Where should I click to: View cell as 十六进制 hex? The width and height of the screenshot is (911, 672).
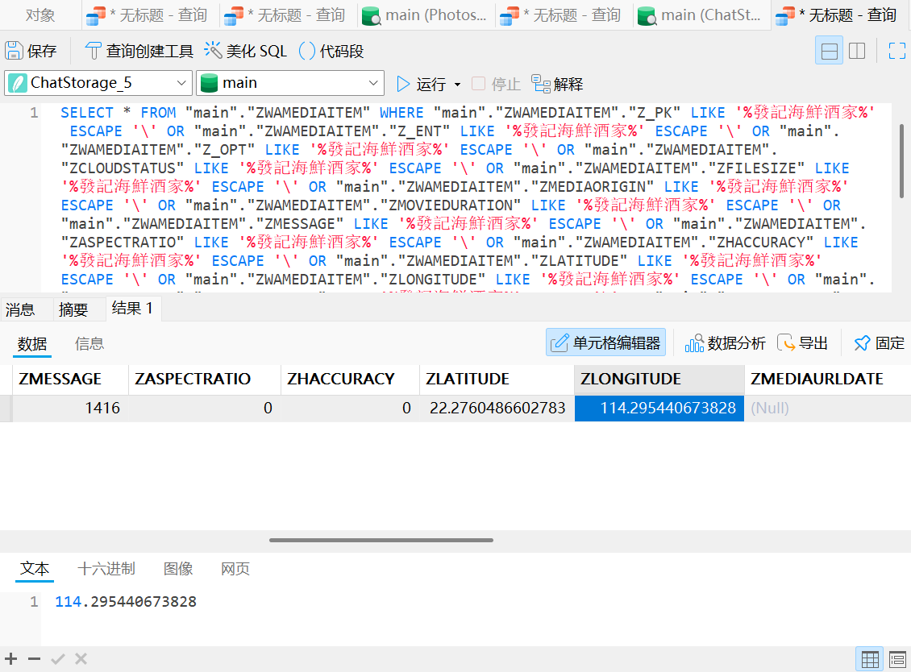click(x=106, y=569)
